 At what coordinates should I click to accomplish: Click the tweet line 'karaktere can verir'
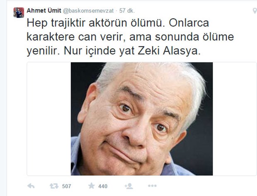[x=130, y=37]
